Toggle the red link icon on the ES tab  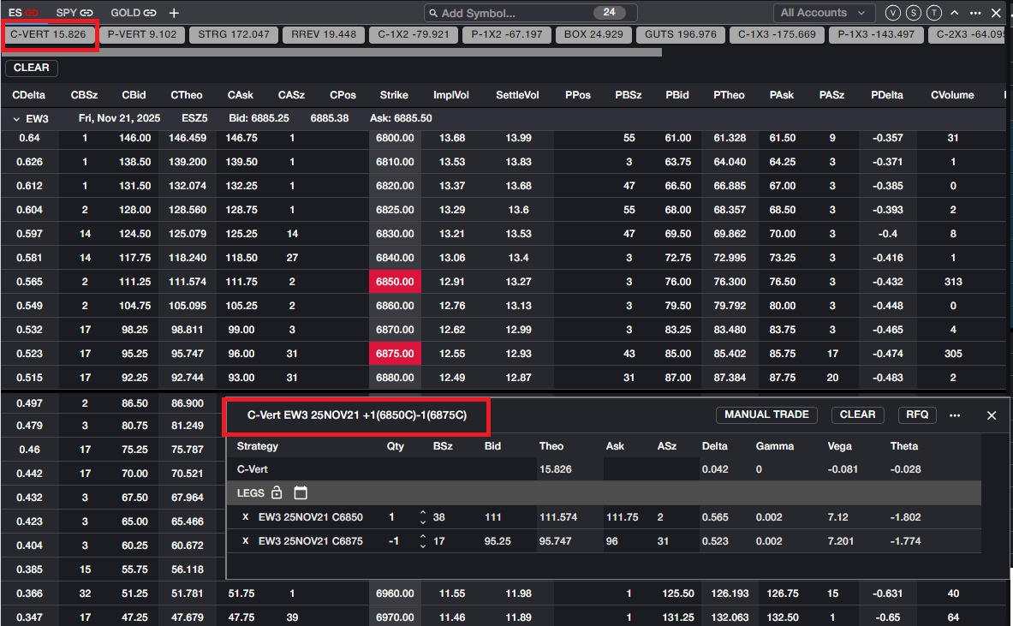pos(32,13)
